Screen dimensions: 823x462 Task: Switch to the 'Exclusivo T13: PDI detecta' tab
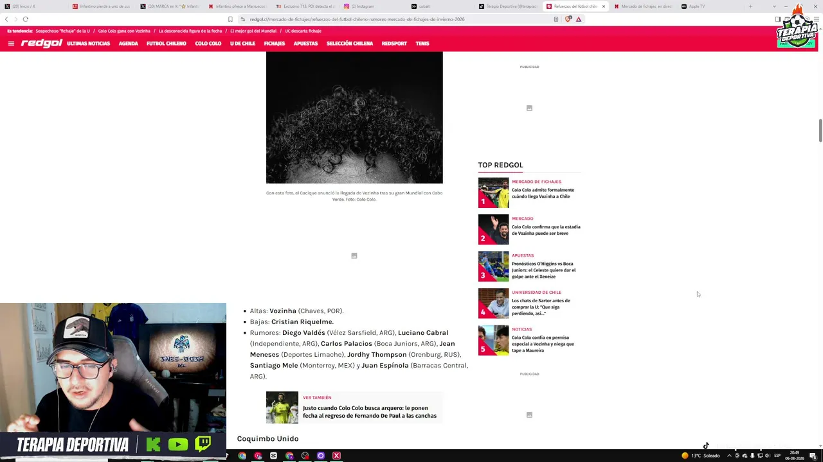point(305,6)
